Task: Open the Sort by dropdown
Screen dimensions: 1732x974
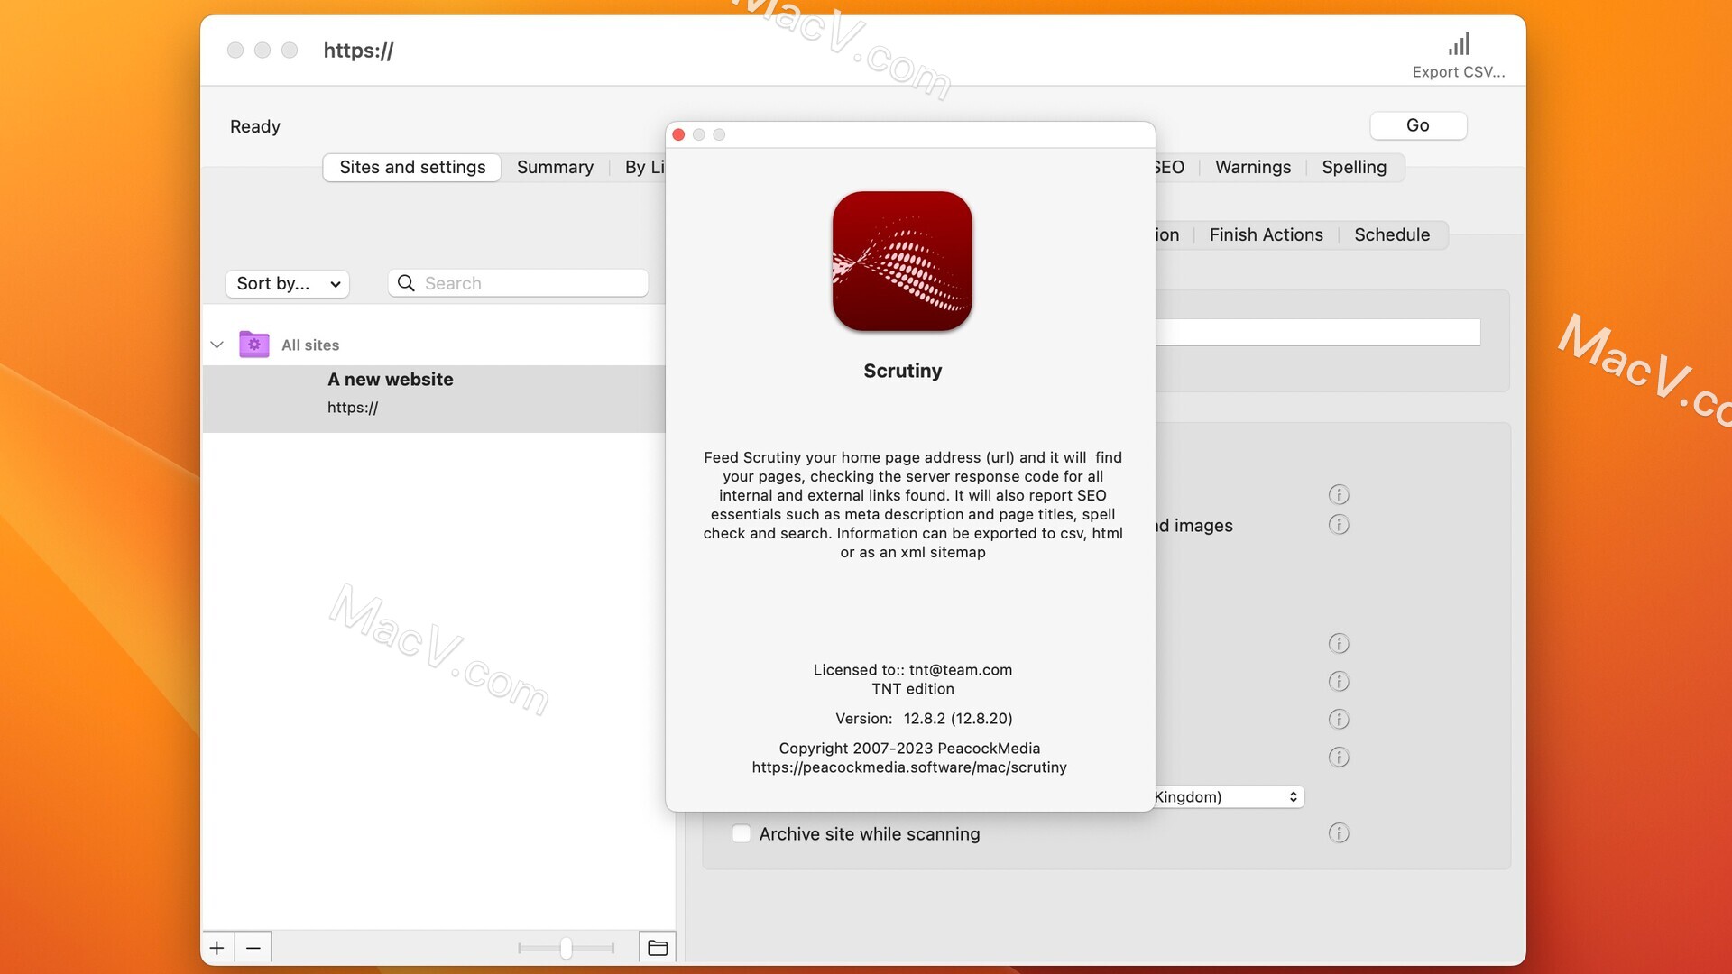Action: click(288, 283)
